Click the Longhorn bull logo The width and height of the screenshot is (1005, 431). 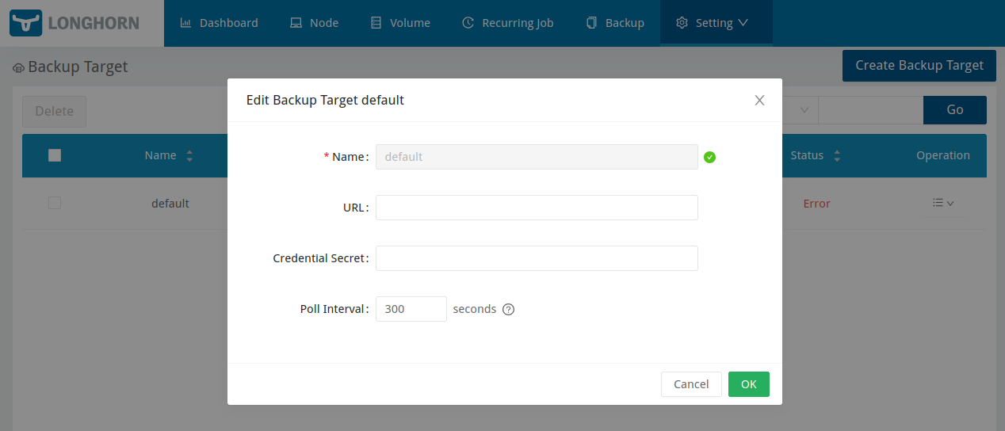[25, 23]
